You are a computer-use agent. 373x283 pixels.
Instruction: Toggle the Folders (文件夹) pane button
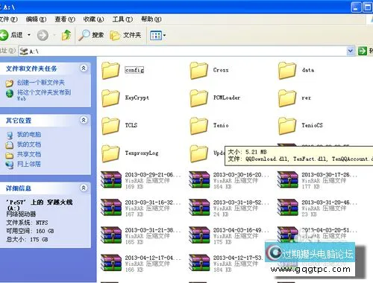(x=126, y=35)
